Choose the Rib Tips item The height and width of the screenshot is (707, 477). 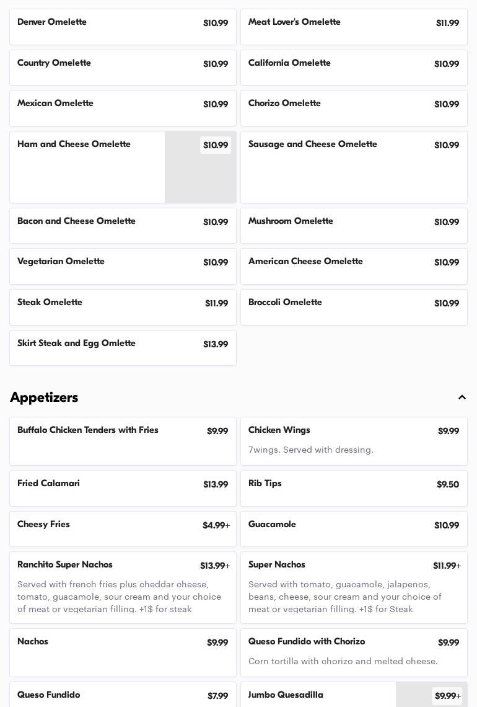(354, 488)
